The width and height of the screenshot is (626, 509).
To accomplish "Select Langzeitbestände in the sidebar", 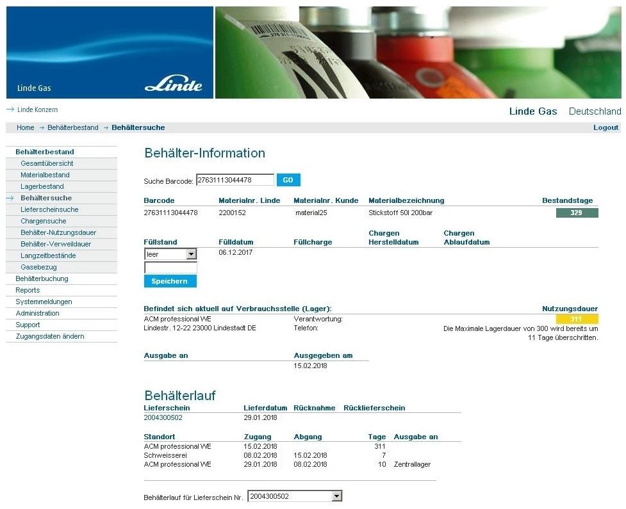I will 48,255.
